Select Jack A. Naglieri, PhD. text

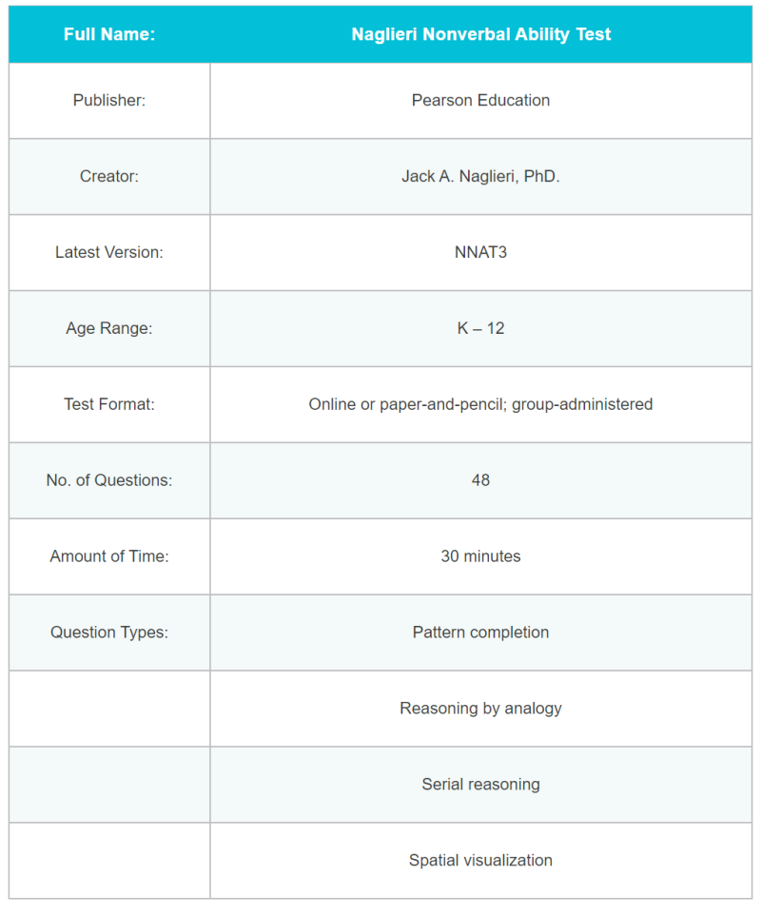[481, 176]
